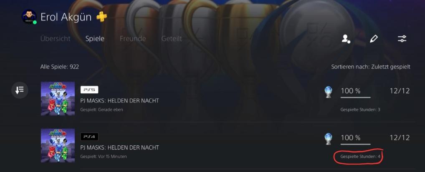Click the user profile icon with dot
The image size is (425, 172).
[x=346, y=39]
